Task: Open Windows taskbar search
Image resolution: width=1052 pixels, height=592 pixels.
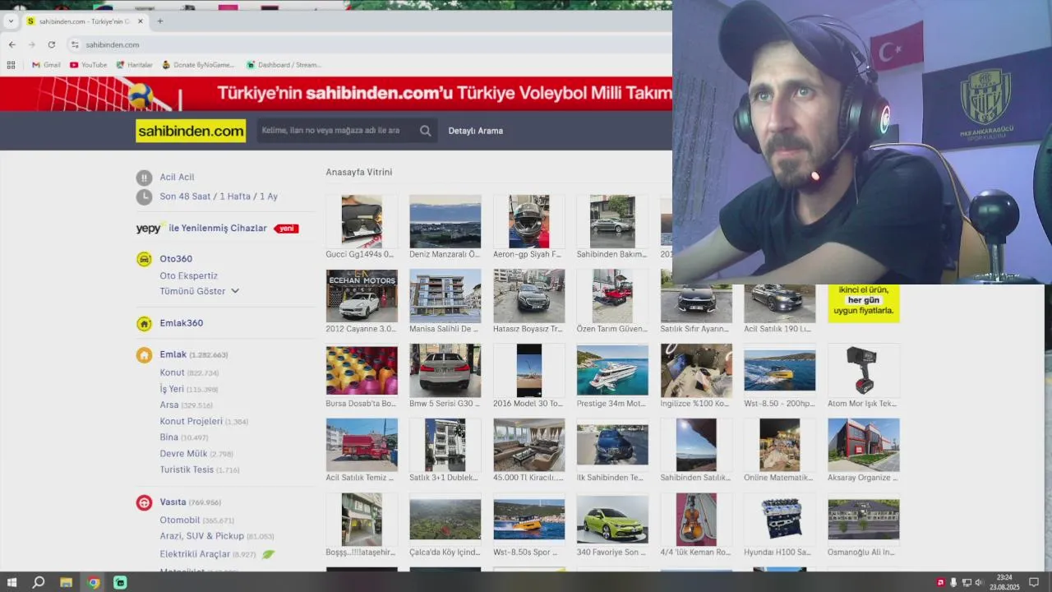Action: (39, 582)
